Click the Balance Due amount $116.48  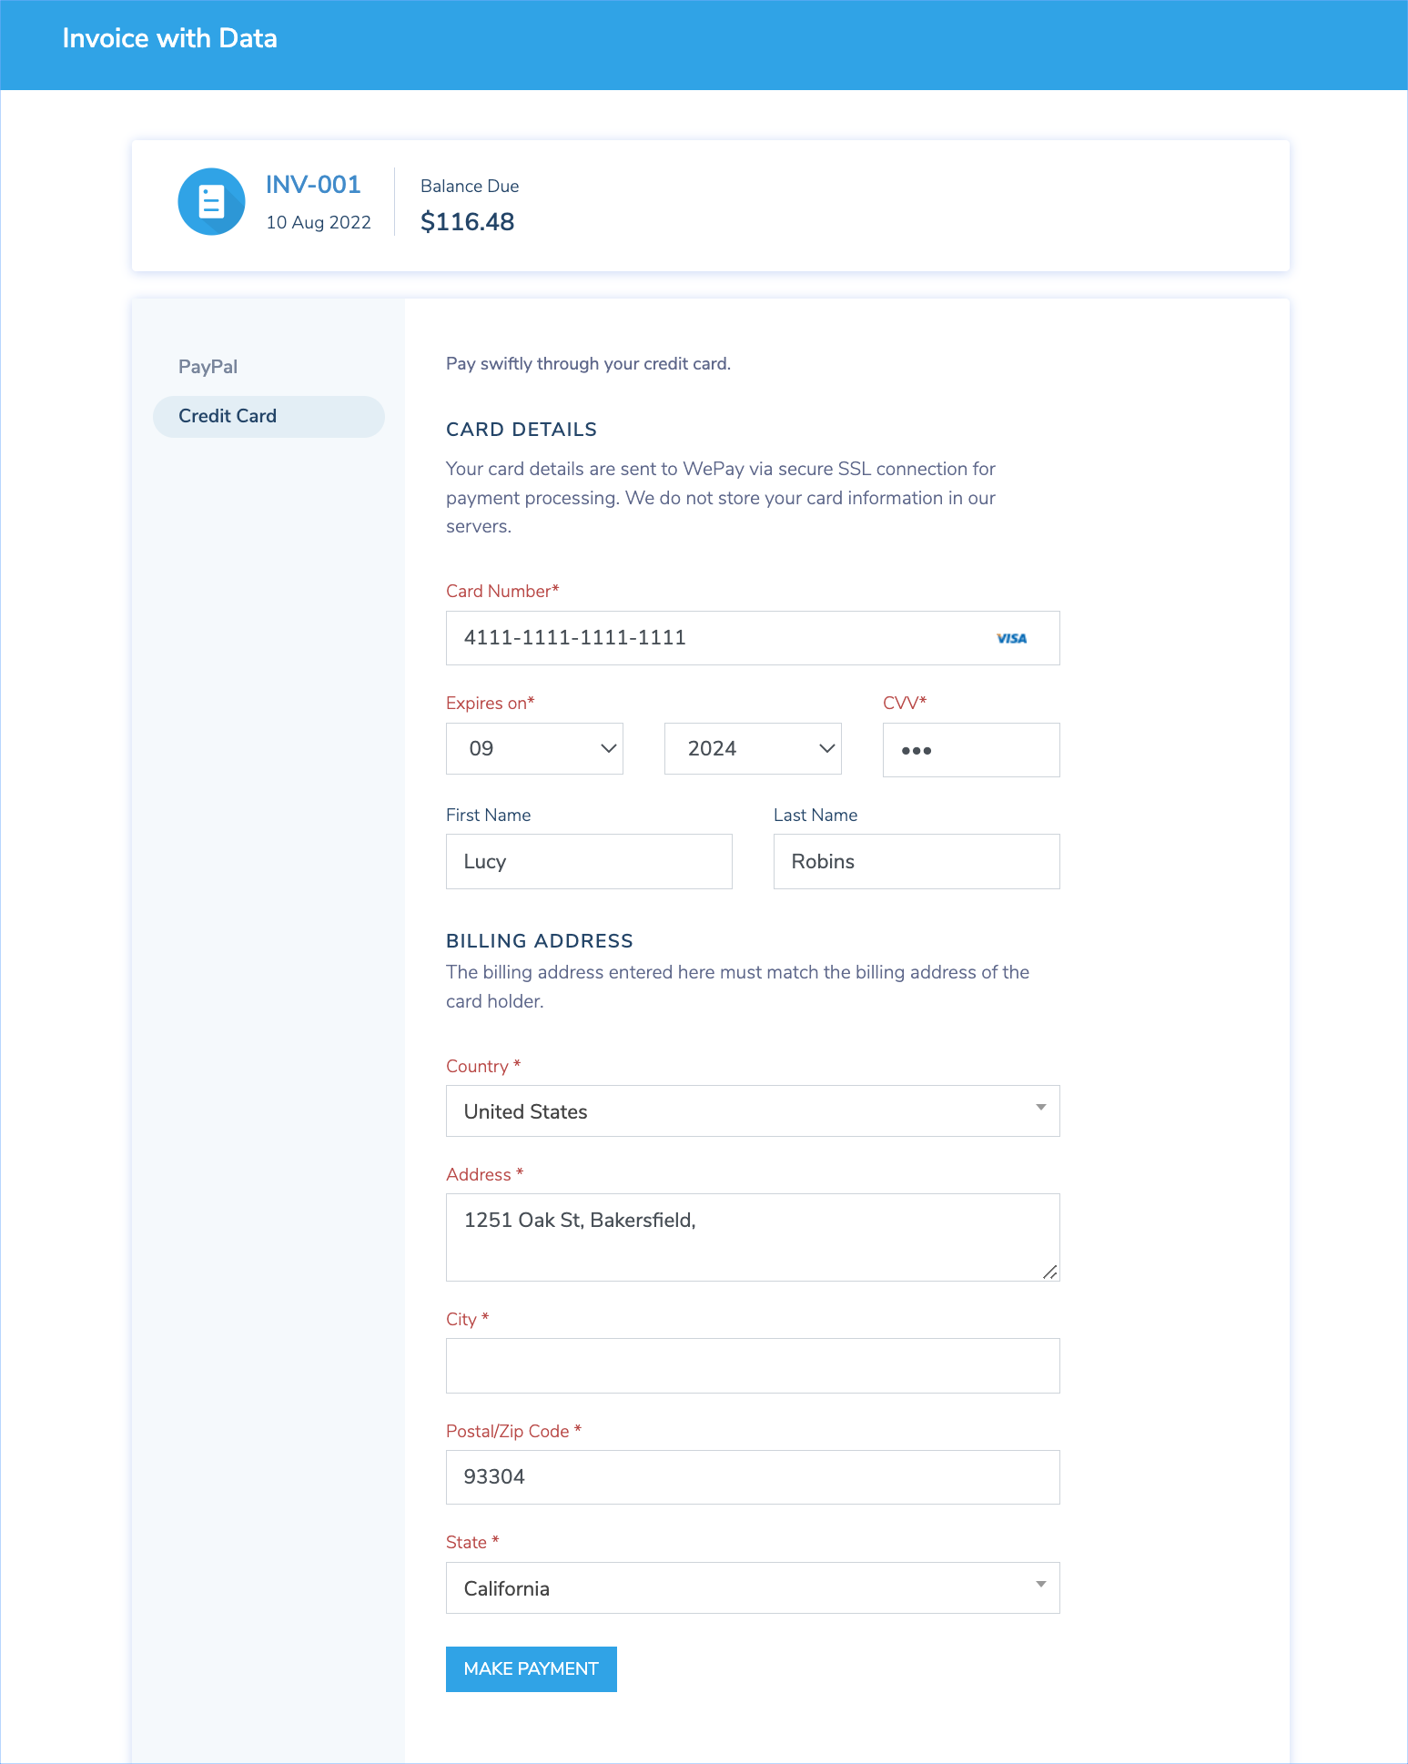467,221
